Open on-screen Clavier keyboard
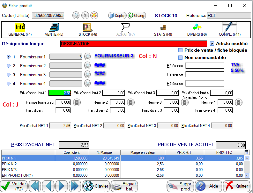Screen dimensions: 253x193 (x=96, y=186)
